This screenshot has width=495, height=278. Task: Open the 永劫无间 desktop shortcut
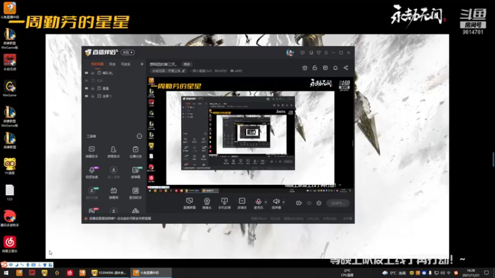[x=9, y=62]
